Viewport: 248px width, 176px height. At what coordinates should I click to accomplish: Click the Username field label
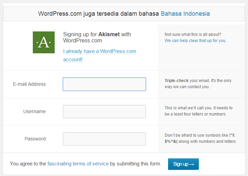click(34, 111)
